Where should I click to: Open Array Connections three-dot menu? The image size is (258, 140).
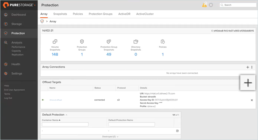tap(252, 67)
